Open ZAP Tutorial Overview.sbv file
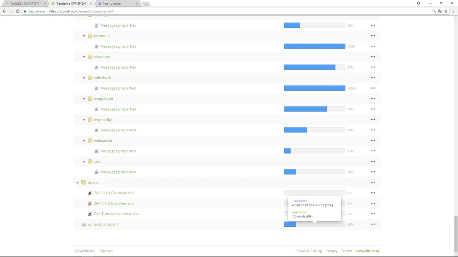The height and width of the screenshot is (257, 458). click(x=116, y=214)
